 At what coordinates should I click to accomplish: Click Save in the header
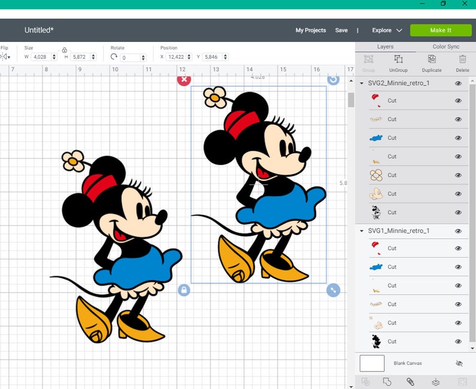[x=341, y=31]
